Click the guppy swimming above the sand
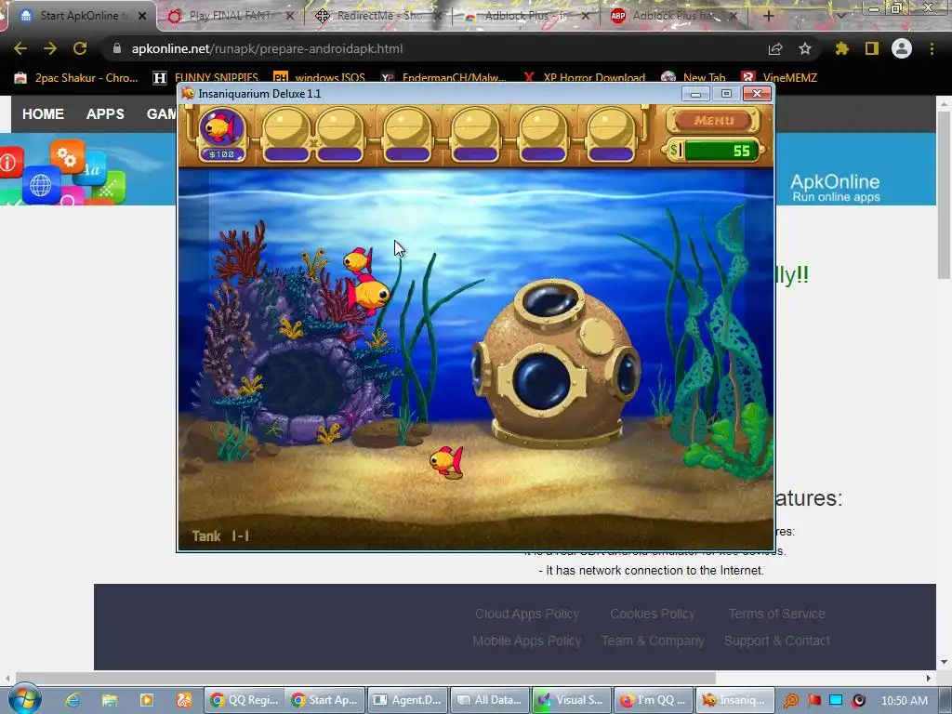 point(447,462)
